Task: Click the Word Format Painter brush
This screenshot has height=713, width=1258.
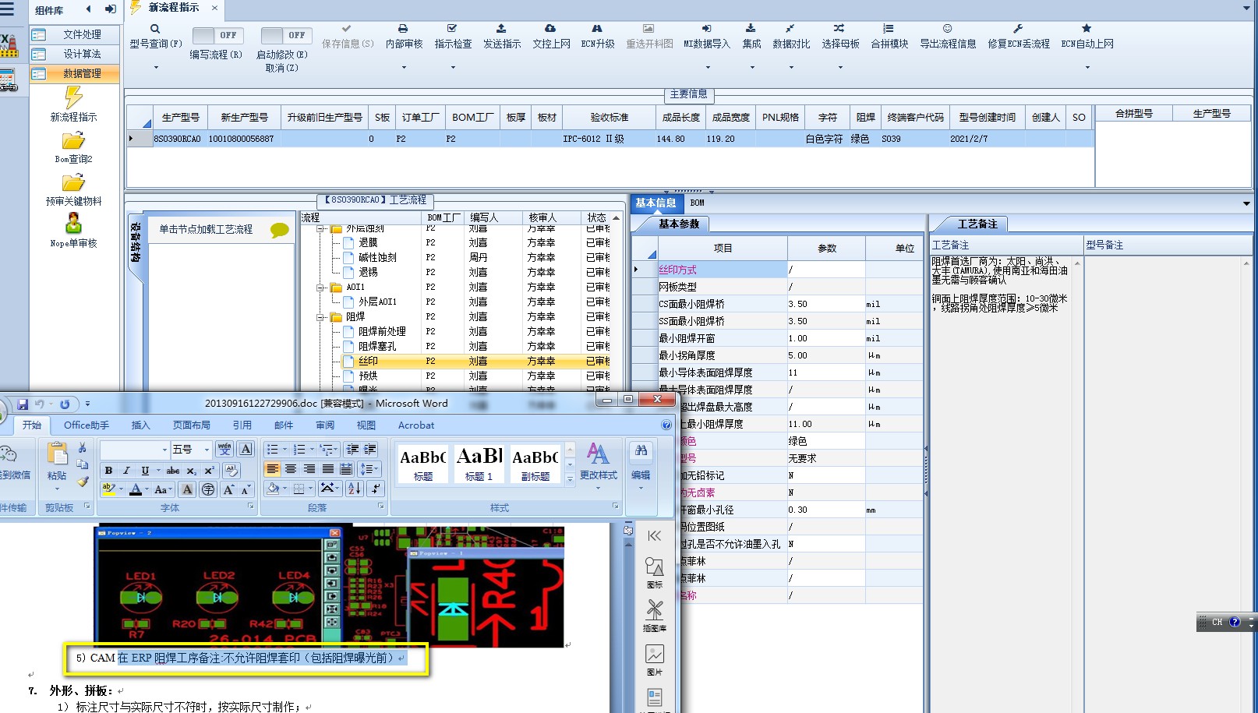Action: click(x=83, y=482)
